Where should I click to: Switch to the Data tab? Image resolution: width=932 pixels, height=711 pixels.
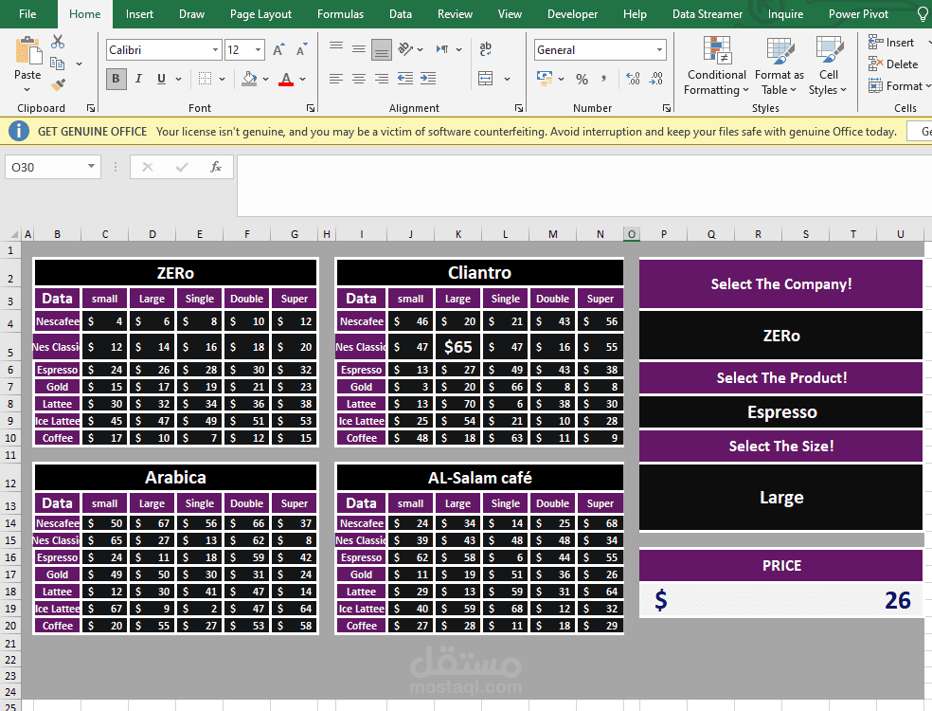point(400,13)
